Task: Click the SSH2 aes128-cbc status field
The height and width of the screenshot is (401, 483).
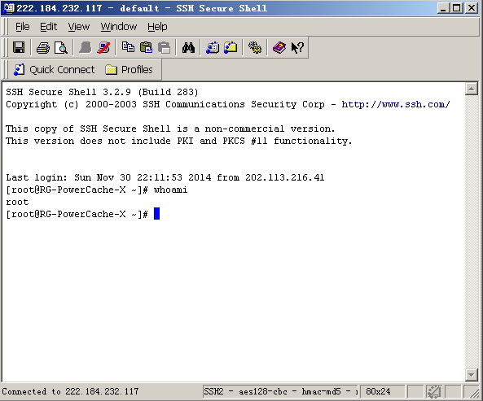Action: (x=280, y=391)
